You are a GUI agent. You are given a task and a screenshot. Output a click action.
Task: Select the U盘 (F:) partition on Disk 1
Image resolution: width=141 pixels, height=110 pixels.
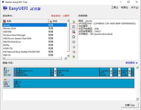pos(74,83)
